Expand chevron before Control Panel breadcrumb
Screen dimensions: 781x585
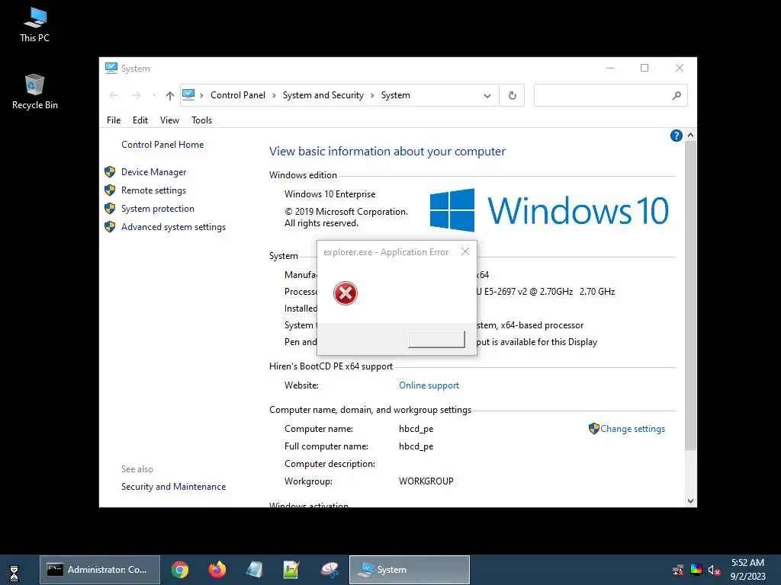[201, 95]
